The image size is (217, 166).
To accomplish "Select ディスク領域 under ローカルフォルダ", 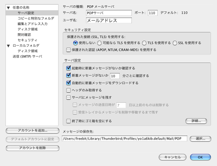I will pyautogui.click(x=28, y=51).
